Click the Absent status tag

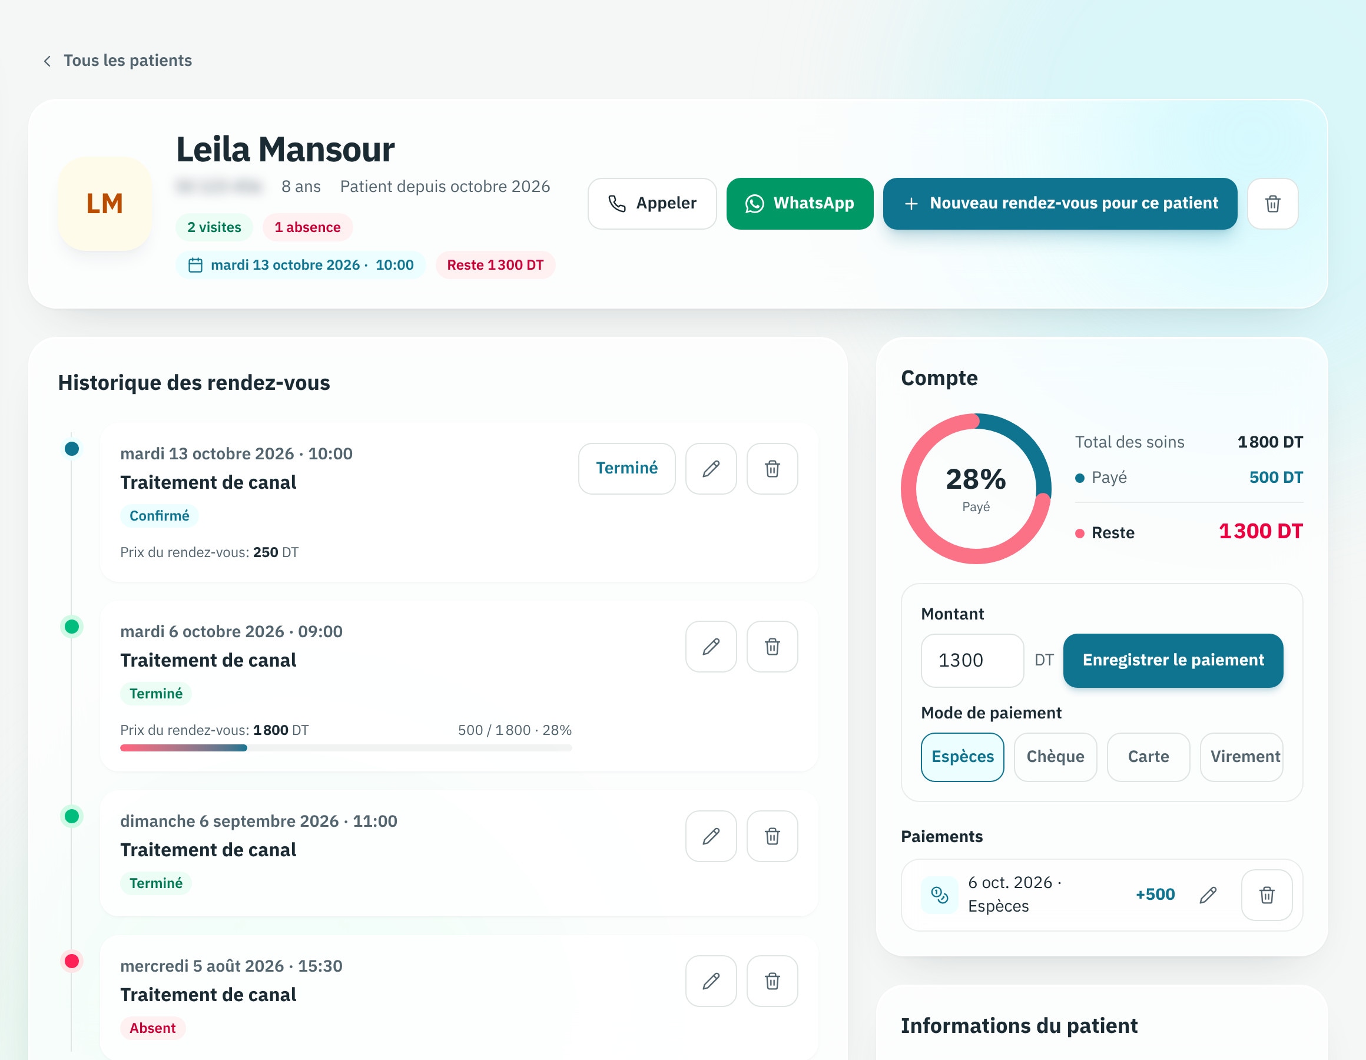[x=152, y=1028]
